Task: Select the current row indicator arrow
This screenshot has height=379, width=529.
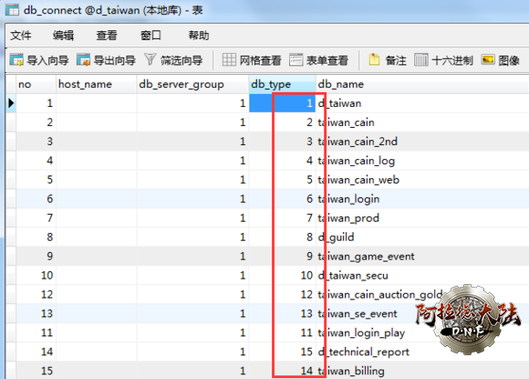Action: click(x=11, y=103)
